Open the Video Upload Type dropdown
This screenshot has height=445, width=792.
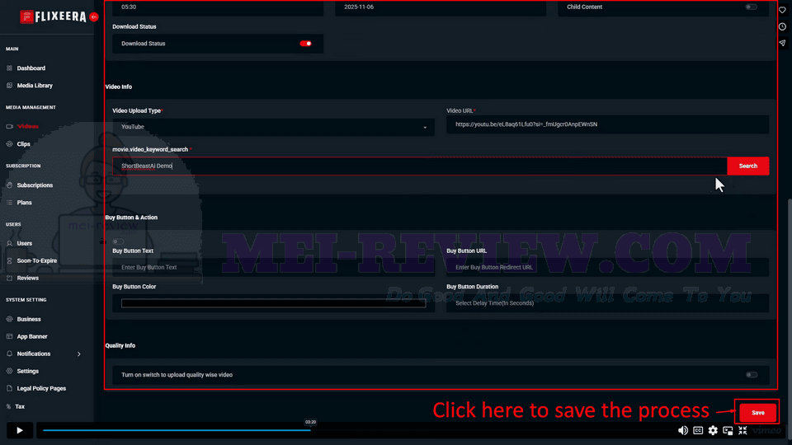coord(273,127)
